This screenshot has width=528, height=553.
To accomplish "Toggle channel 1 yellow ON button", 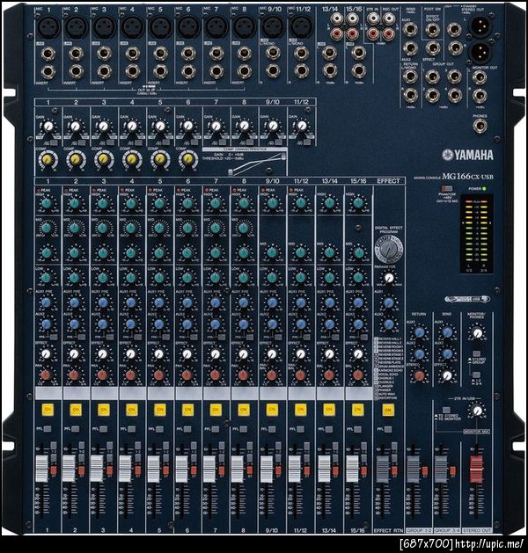I will click(x=48, y=410).
